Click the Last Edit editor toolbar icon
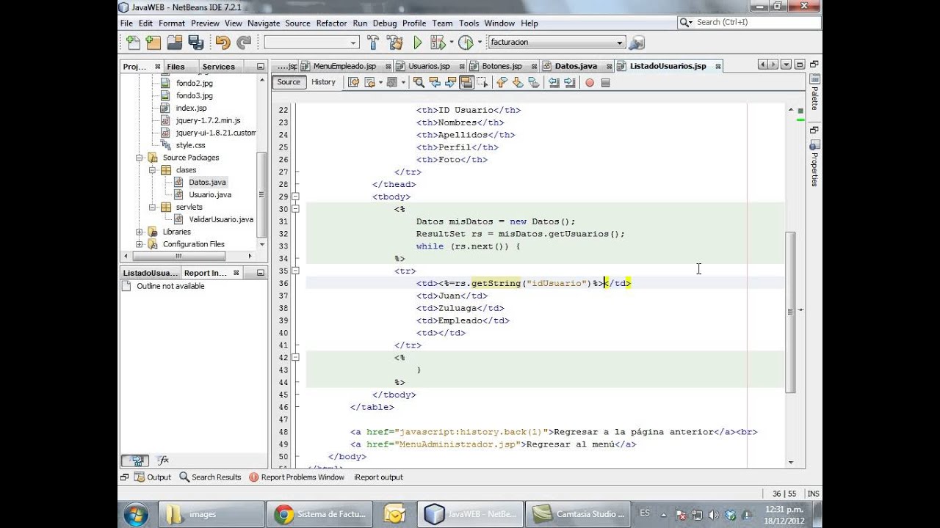Viewport: 940px width, 528px height. (x=353, y=83)
